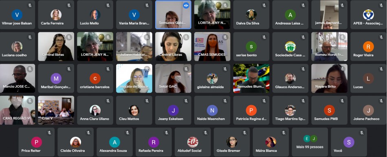Screen dimensions: 387x157
Task: Click the green A avatar of Andressa Laisa
Action: [x=290, y=15]
